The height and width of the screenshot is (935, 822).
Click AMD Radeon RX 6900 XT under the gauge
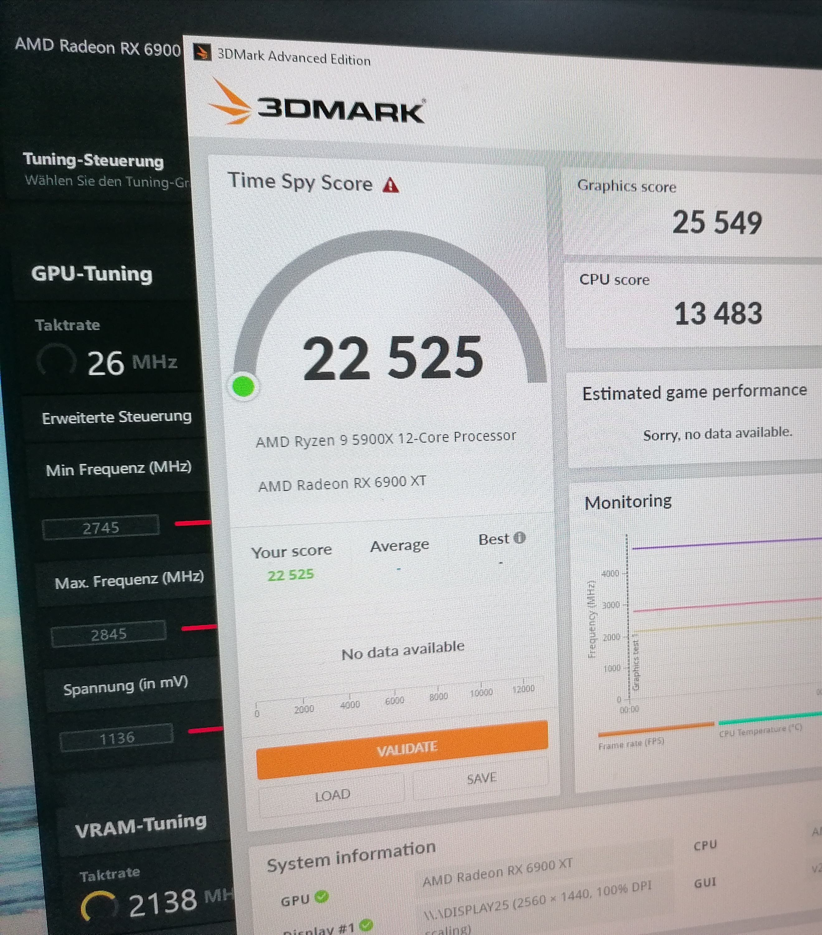[x=342, y=483]
